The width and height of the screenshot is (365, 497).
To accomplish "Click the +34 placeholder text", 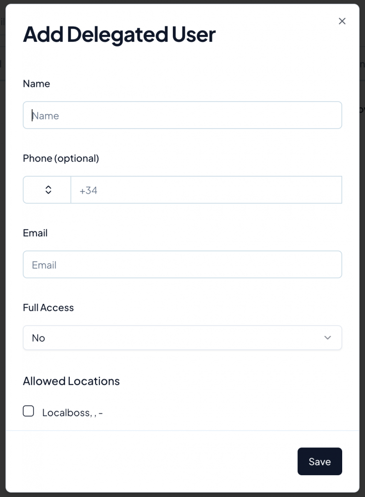I will coord(88,191).
